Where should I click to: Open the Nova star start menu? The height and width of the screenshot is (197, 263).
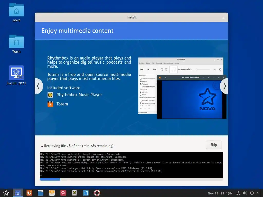tap(6, 193)
